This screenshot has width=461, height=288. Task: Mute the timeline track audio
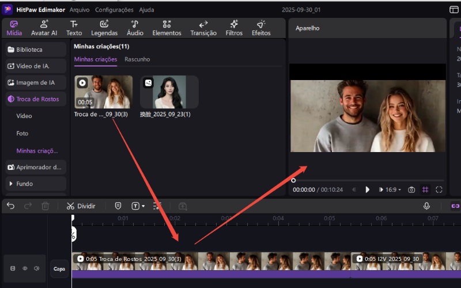36,268
